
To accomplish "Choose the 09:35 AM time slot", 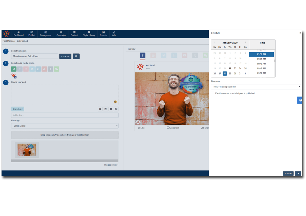I will [261, 59].
